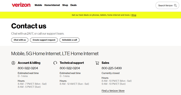Viewport: 181px width, 95px height.
Task: Click Create support request button
Action: click(44, 40)
